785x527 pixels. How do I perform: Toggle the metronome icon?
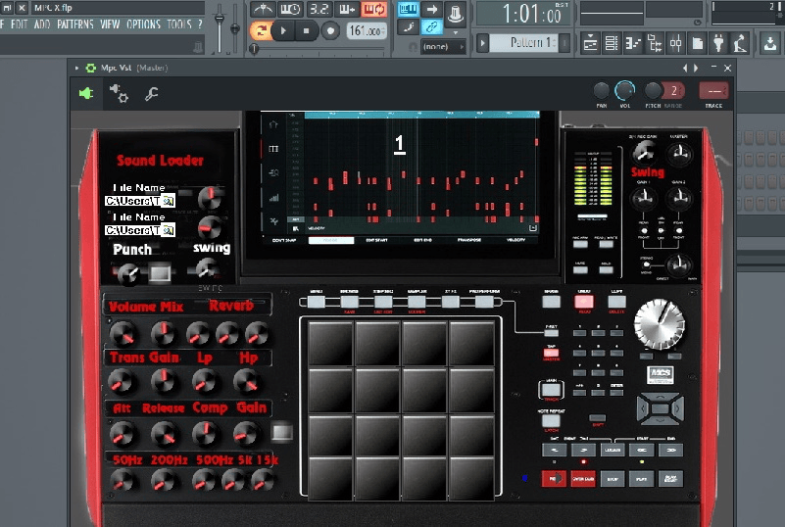[263, 9]
